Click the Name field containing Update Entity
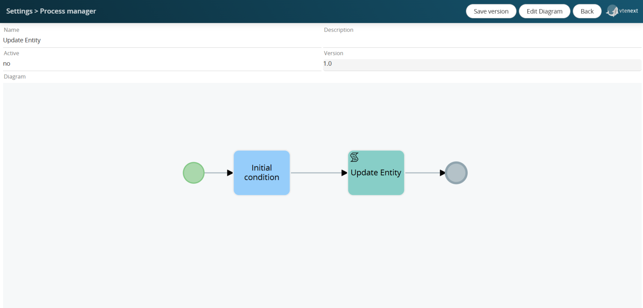The height and width of the screenshot is (308, 643). (162, 40)
